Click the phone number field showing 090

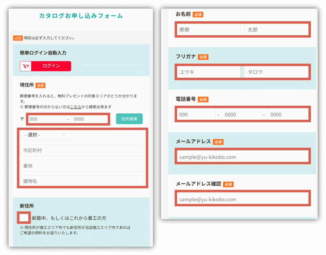click(196, 115)
